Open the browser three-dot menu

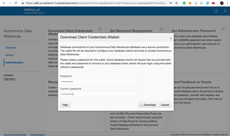[227, 3]
